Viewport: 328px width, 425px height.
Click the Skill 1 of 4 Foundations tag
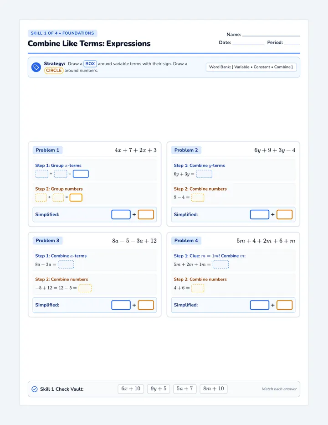pyautogui.click(x=62, y=33)
